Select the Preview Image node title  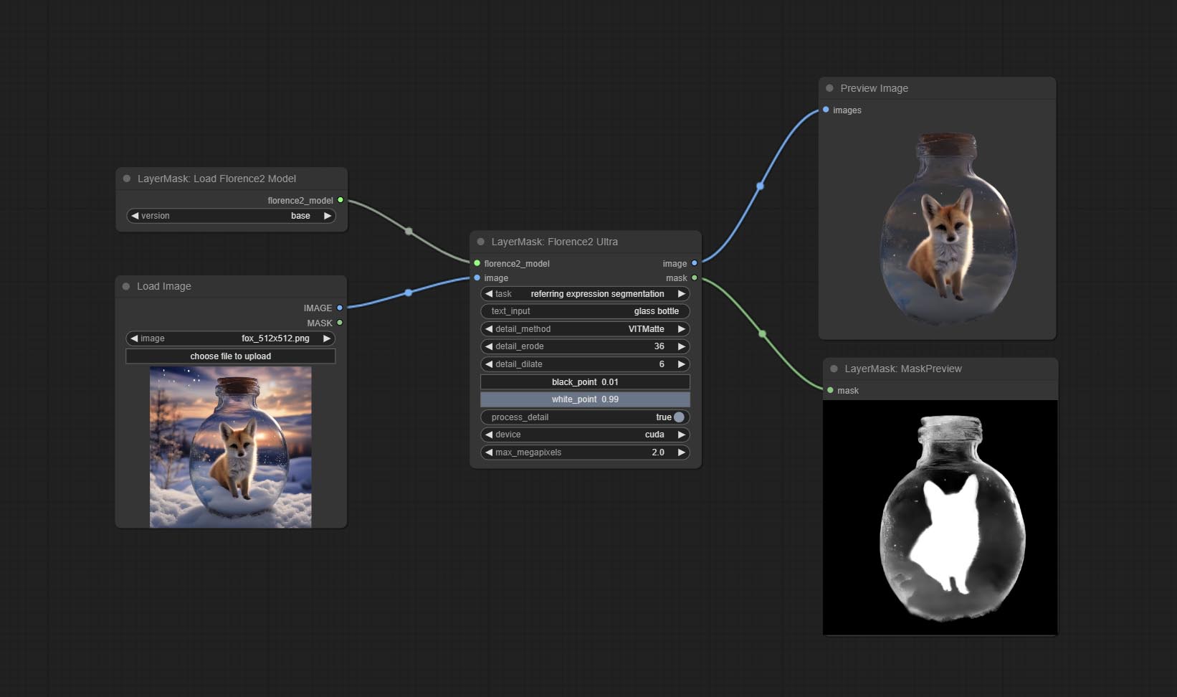[x=875, y=88]
